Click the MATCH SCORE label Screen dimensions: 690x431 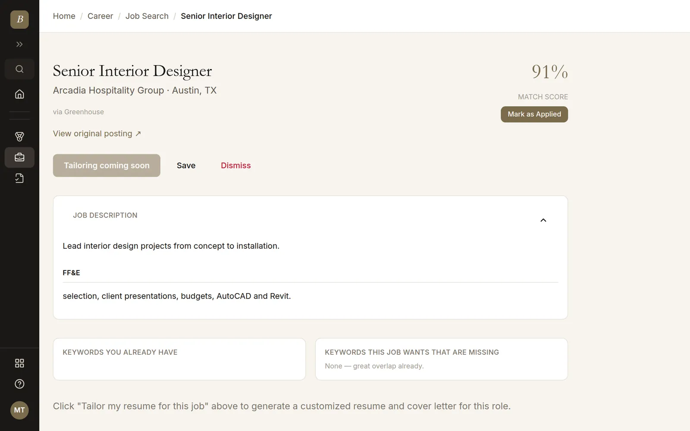tap(543, 97)
